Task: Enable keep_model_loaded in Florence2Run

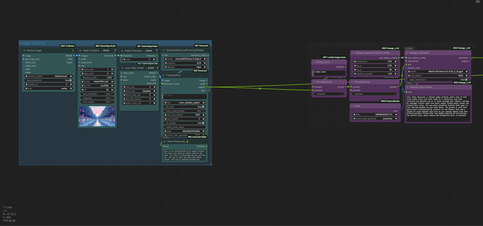Action: [x=185, y=111]
